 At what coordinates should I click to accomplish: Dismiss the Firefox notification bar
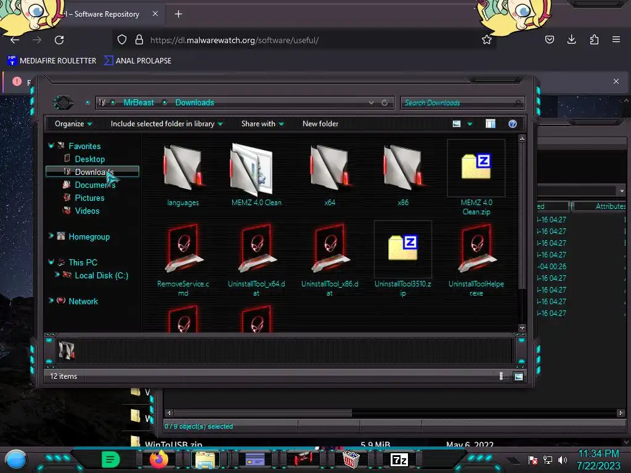616,81
